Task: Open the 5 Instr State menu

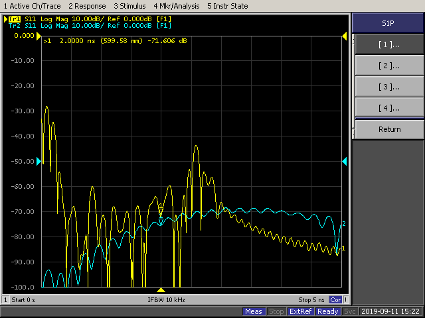Action: click(227, 6)
